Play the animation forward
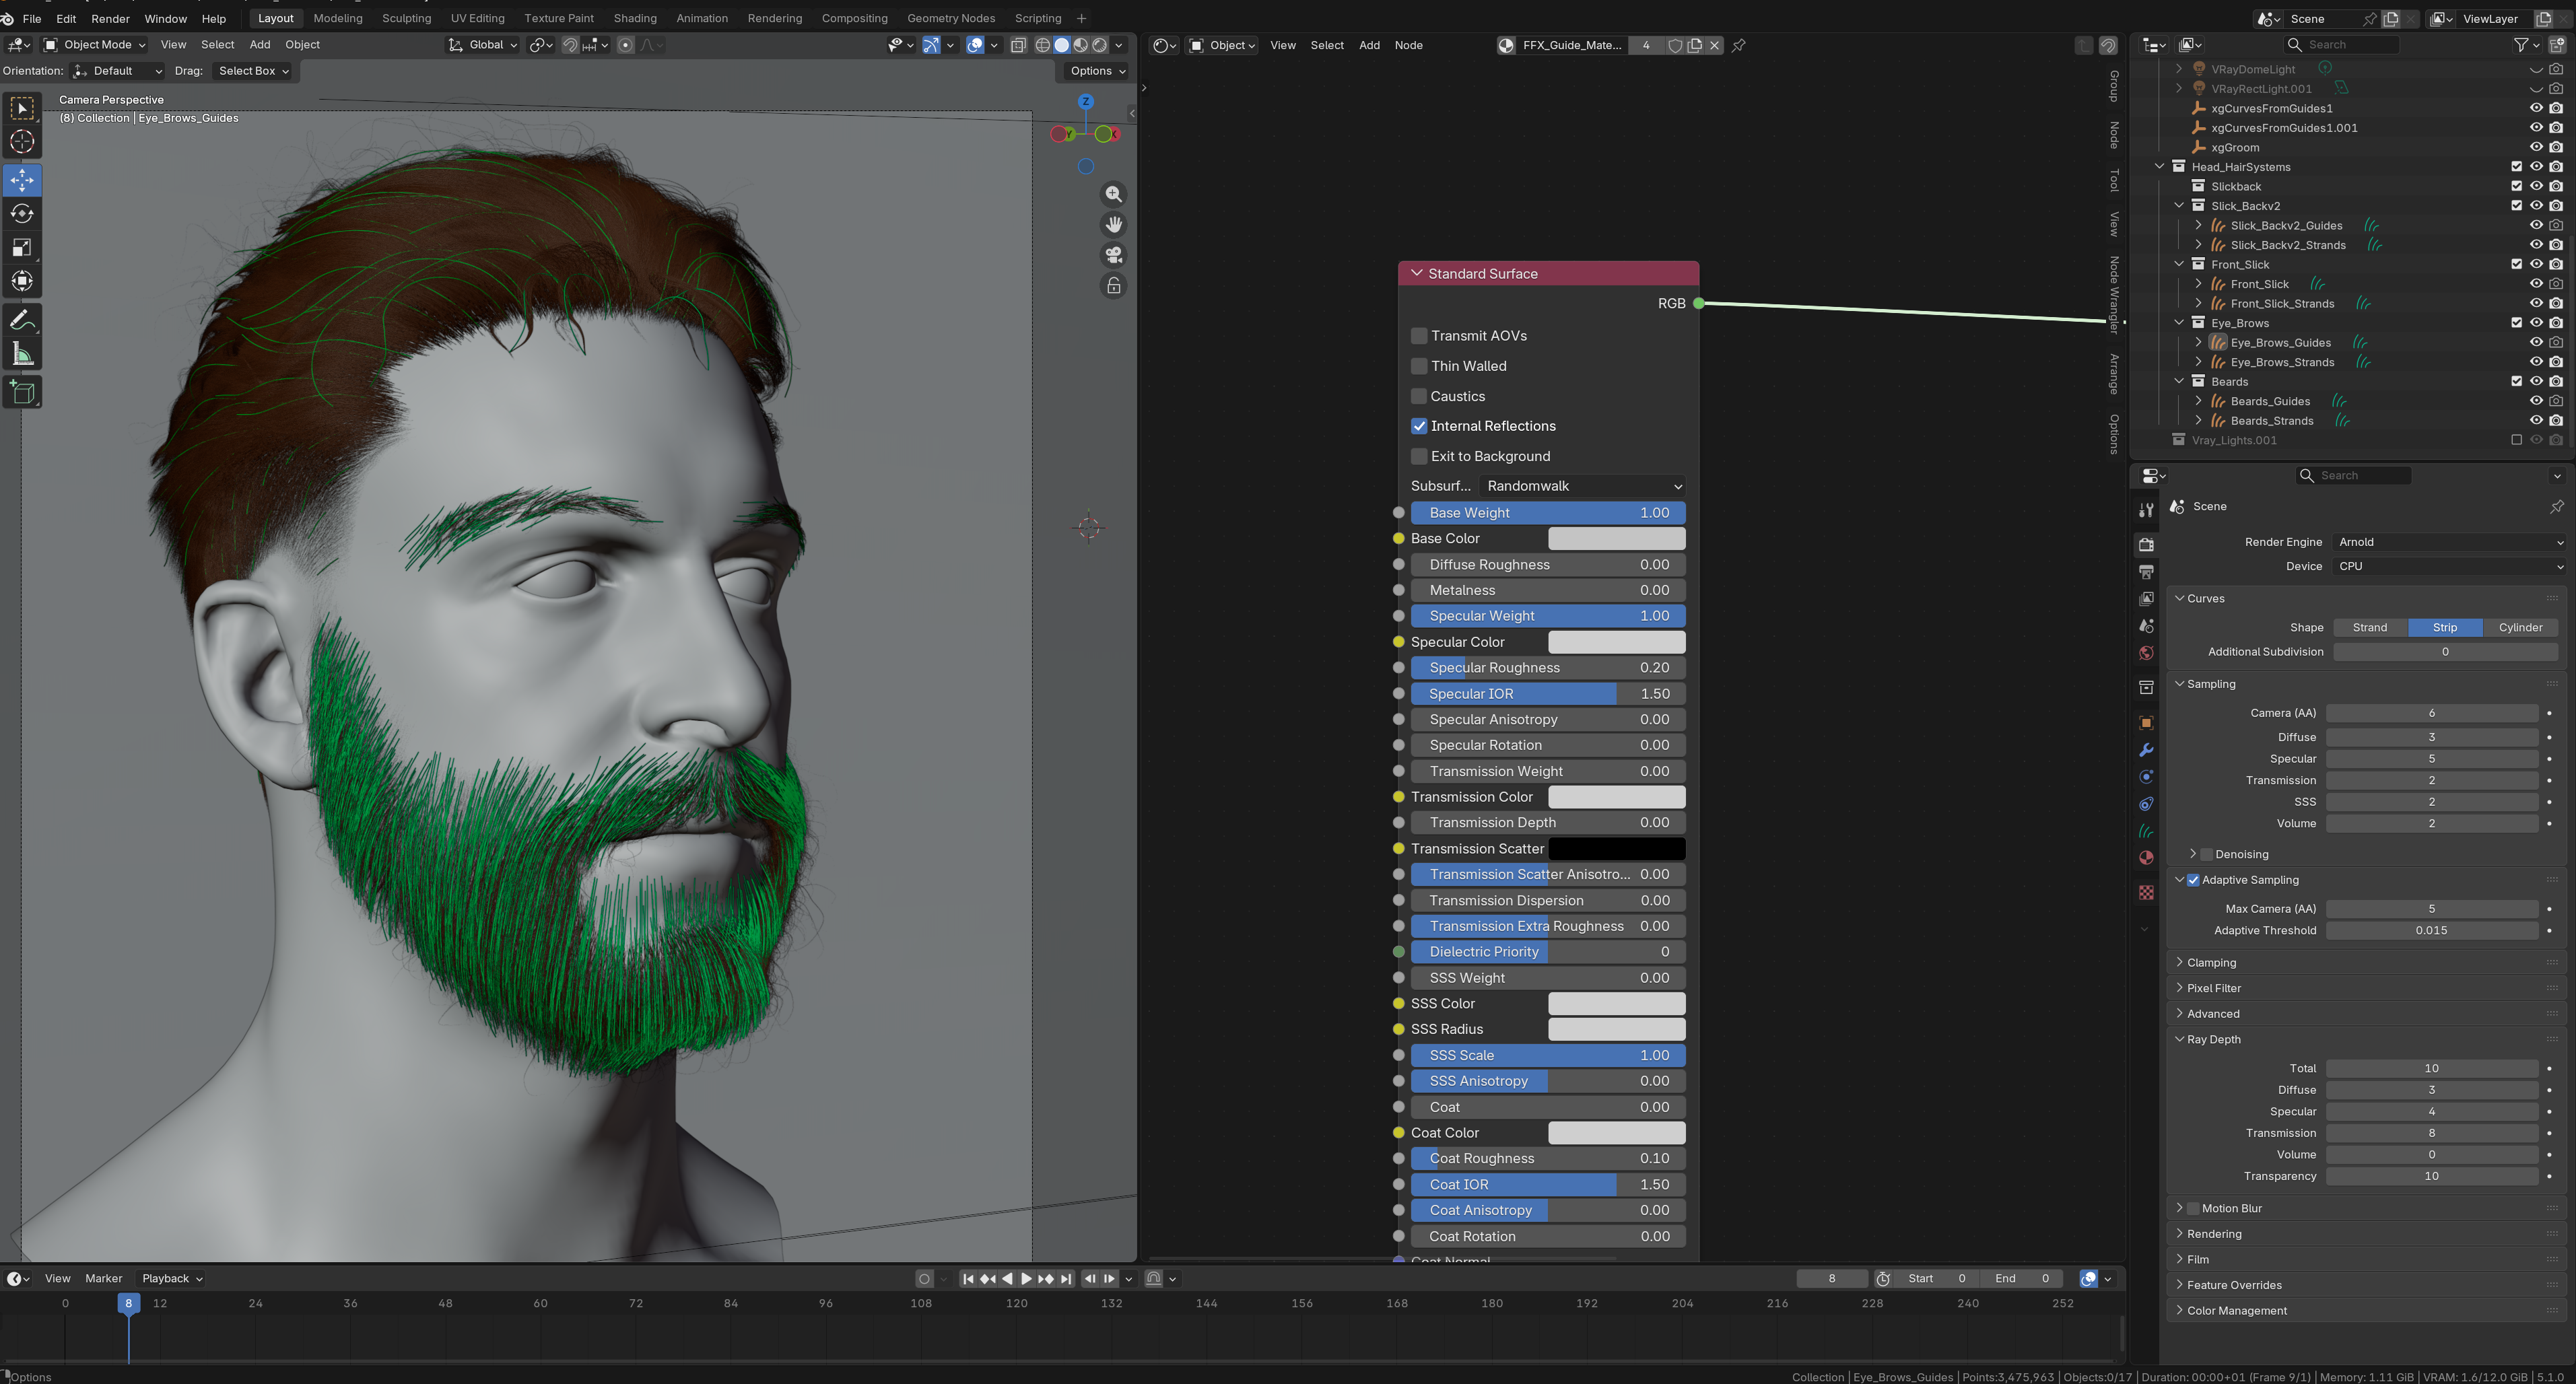This screenshot has width=2576, height=1384. pyautogui.click(x=1026, y=1278)
